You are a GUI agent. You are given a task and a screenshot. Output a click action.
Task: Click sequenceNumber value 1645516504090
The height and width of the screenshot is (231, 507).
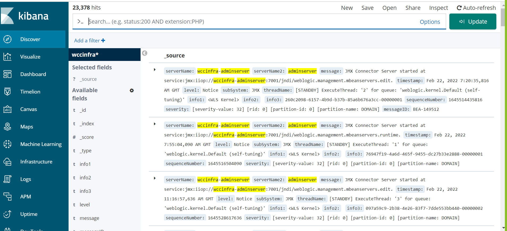[x=225, y=163]
